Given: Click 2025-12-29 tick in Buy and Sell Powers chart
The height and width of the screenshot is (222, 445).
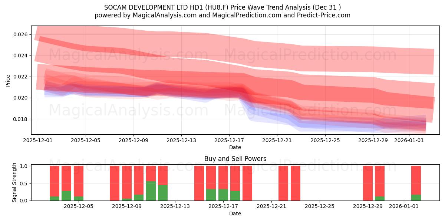Looking at the screenshot, I should pyautogui.click(x=367, y=206).
